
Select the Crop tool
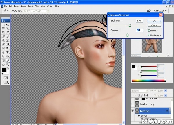click(3, 32)
